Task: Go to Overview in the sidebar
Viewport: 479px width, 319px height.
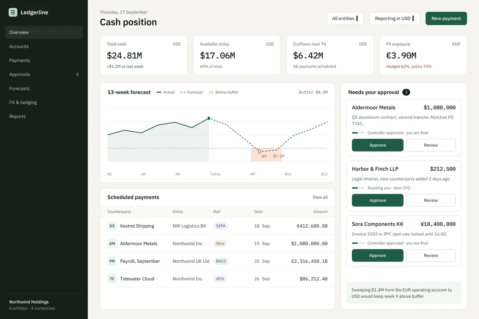Action: 44,32
